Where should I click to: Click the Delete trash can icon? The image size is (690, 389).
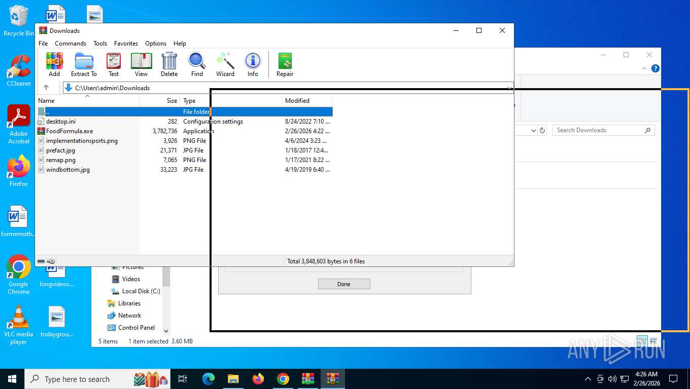[169, 64]
